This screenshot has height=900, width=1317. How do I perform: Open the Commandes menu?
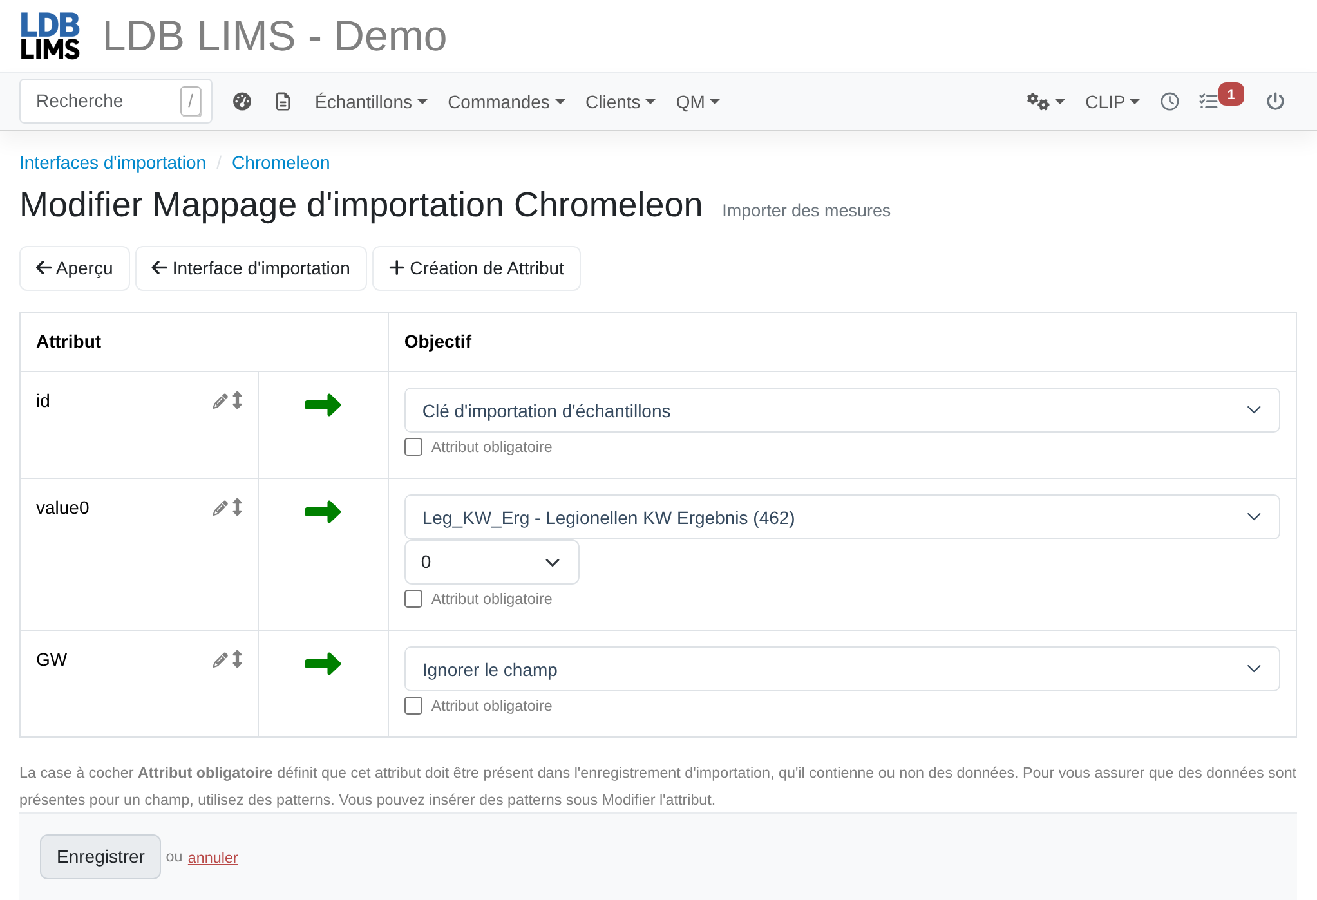click(x=506, y=102)
